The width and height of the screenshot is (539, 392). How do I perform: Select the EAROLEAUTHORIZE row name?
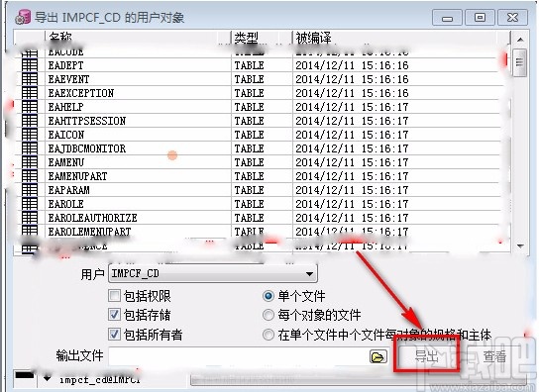(x=92, y=218)
